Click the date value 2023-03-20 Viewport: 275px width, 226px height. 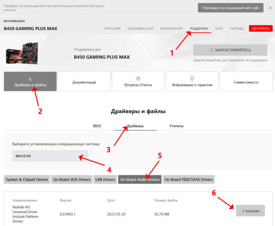116,214
